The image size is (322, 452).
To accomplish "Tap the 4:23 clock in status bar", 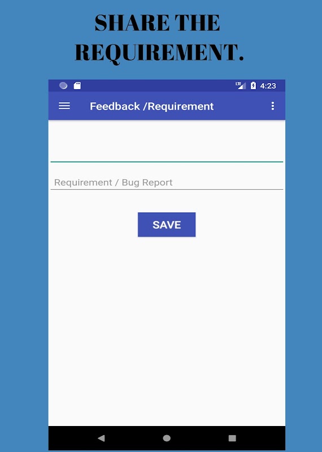I will pos(268,86).
